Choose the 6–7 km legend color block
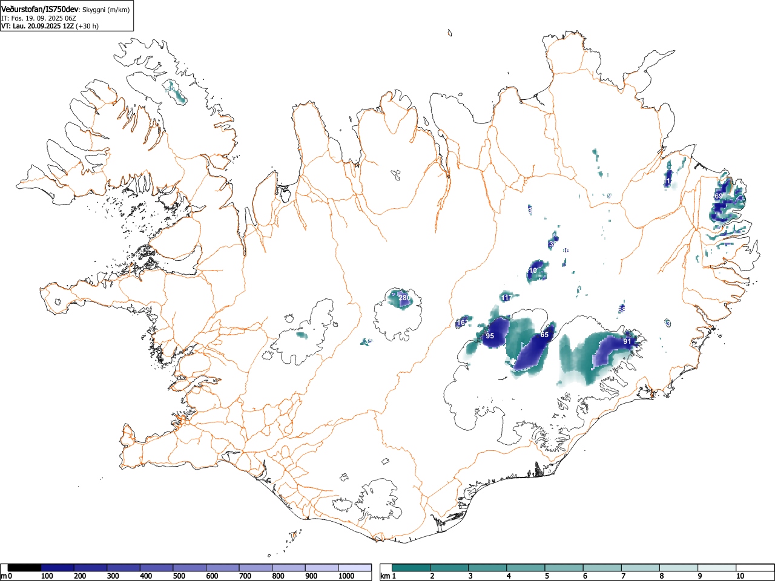Viewport: 775px width, 581px height. click(x=602, y=568)
